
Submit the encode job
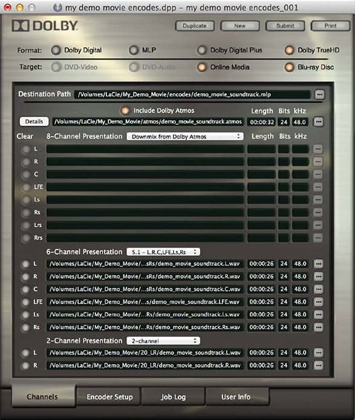[x=285, y=26]
